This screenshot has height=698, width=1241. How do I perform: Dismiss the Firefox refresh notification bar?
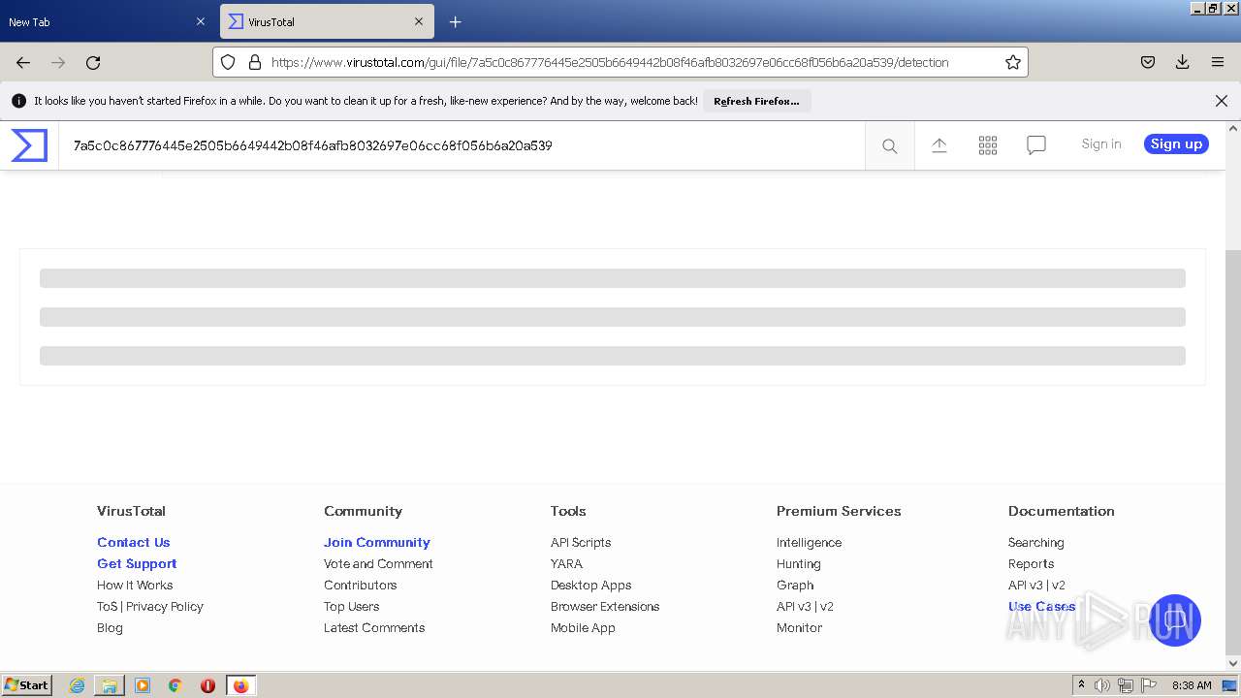coord(1222,101)
